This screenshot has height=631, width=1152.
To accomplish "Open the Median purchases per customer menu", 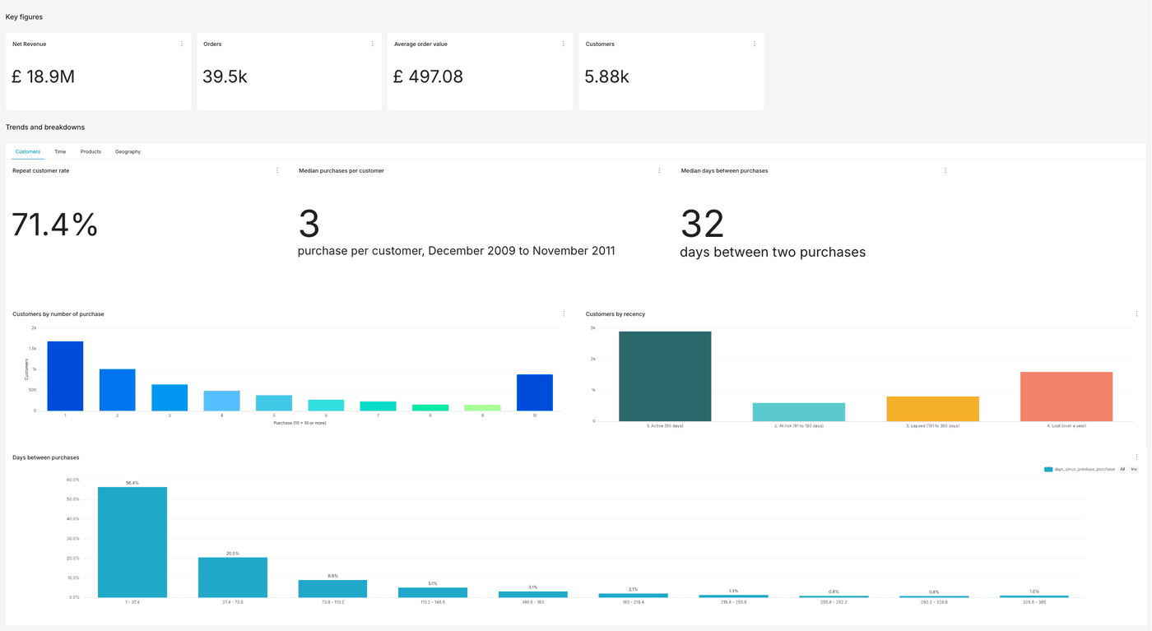I will (x=659, y=171).
